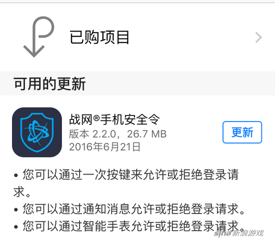Select the 可用的更新 section header
275x244 pixels.
pyautogui.click(x=50, y=84)
